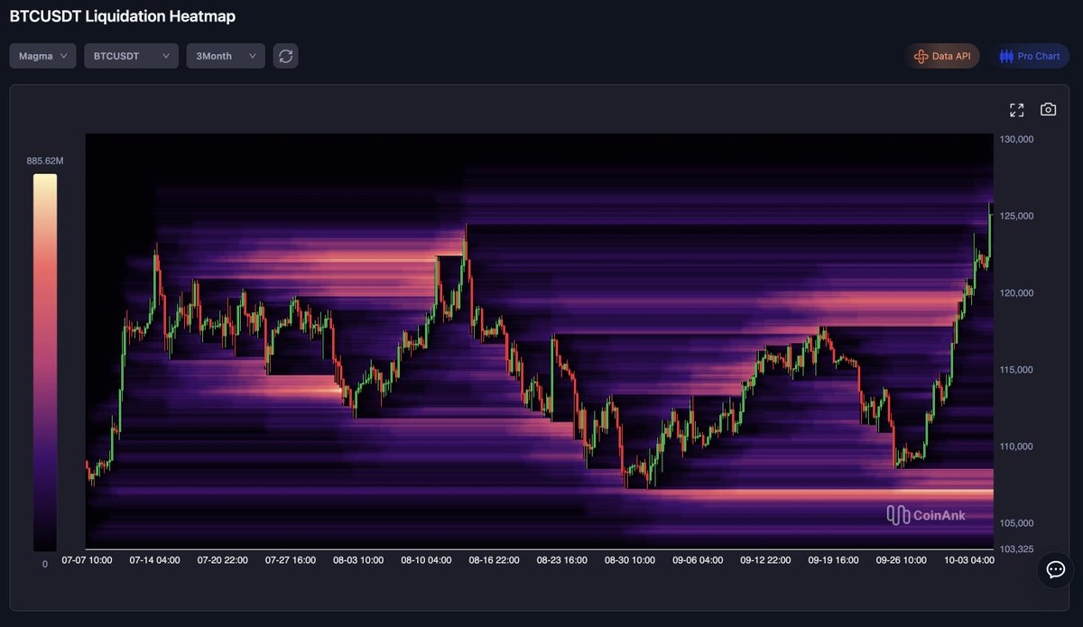1083x627 pixels.
Task: Click the 08-10 04:00 time label
Action: click(x=425, y=559)
